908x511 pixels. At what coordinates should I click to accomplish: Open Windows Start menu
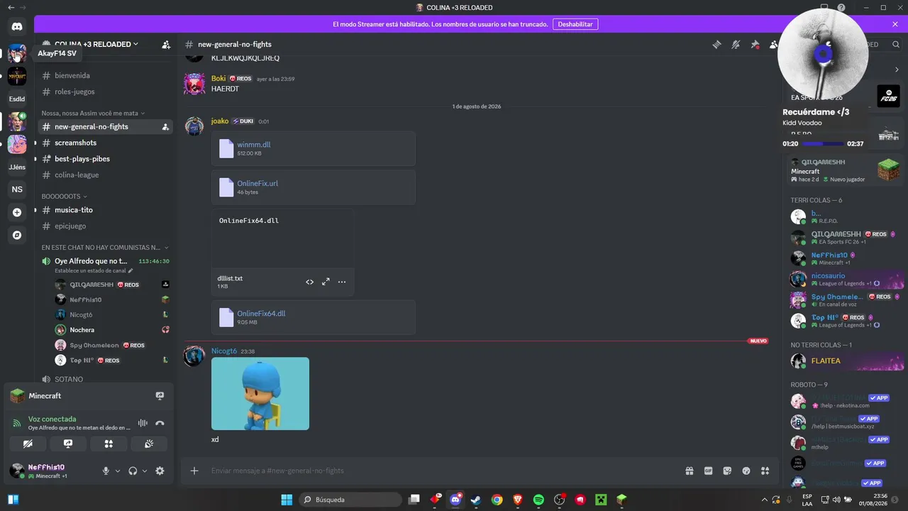287,500
